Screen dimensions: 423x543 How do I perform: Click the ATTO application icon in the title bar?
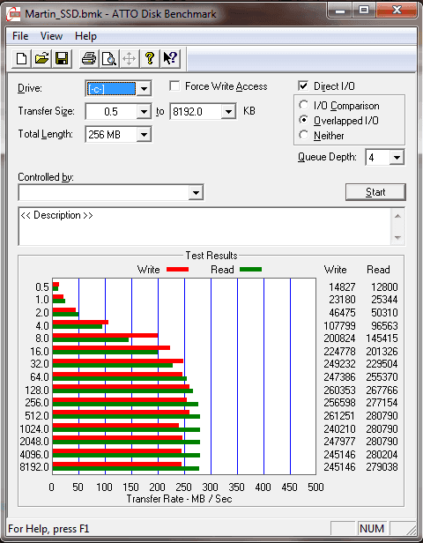14,14
